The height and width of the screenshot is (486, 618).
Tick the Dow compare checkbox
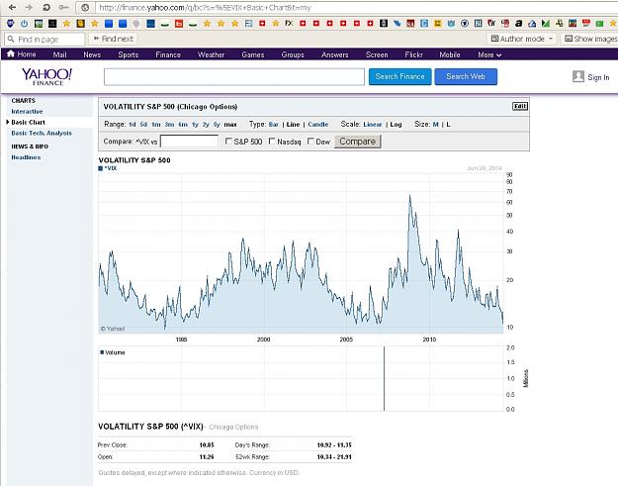[x=310, y=142]
